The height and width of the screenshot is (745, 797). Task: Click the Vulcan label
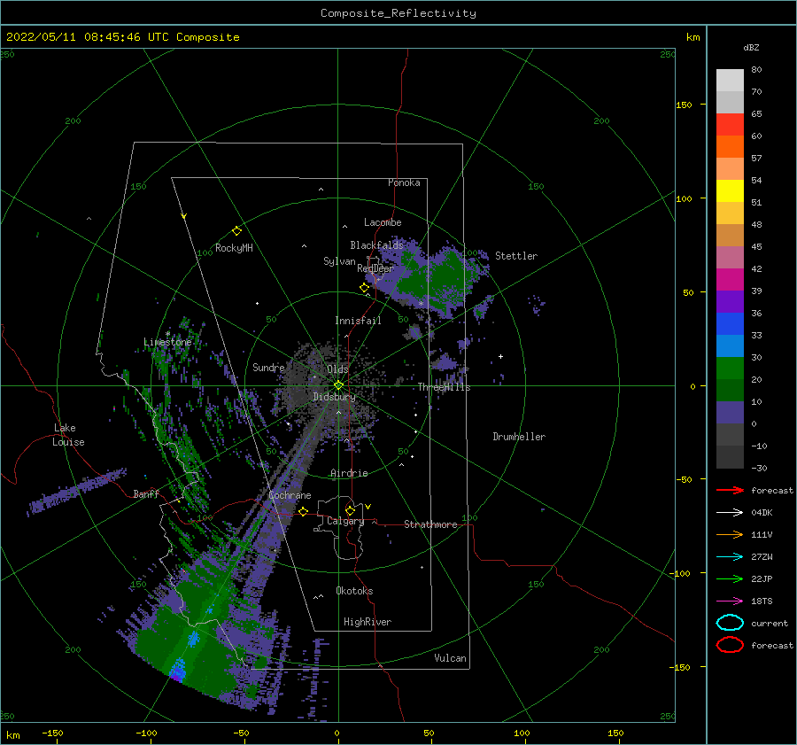(x=451, y=658)
